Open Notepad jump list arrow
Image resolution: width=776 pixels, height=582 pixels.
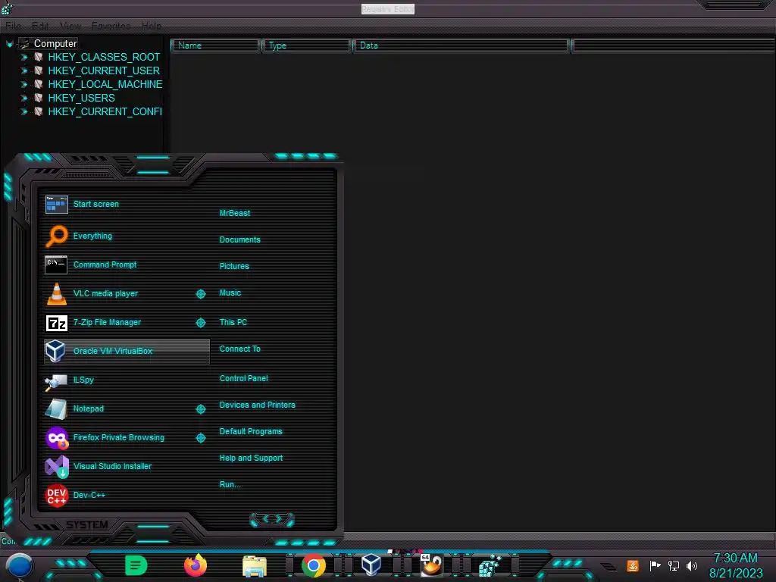tap(200, 409)
